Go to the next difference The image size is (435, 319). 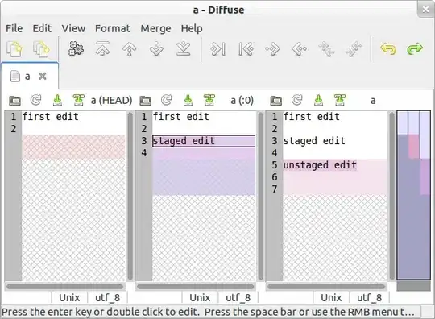click(156, 49)
